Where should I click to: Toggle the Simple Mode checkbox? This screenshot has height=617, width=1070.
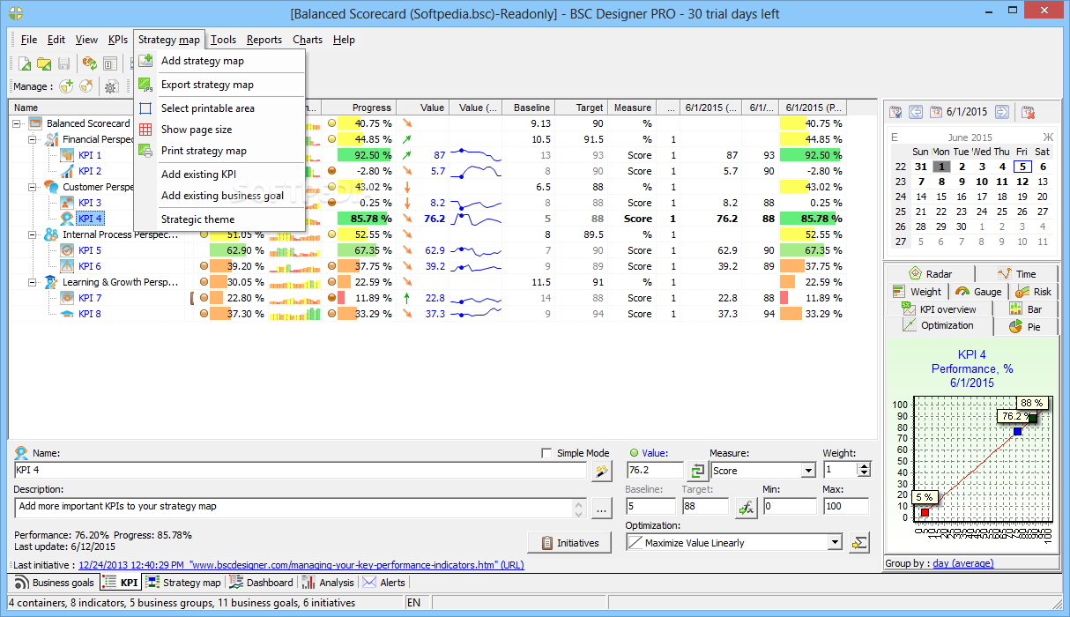tap(546, 453)
